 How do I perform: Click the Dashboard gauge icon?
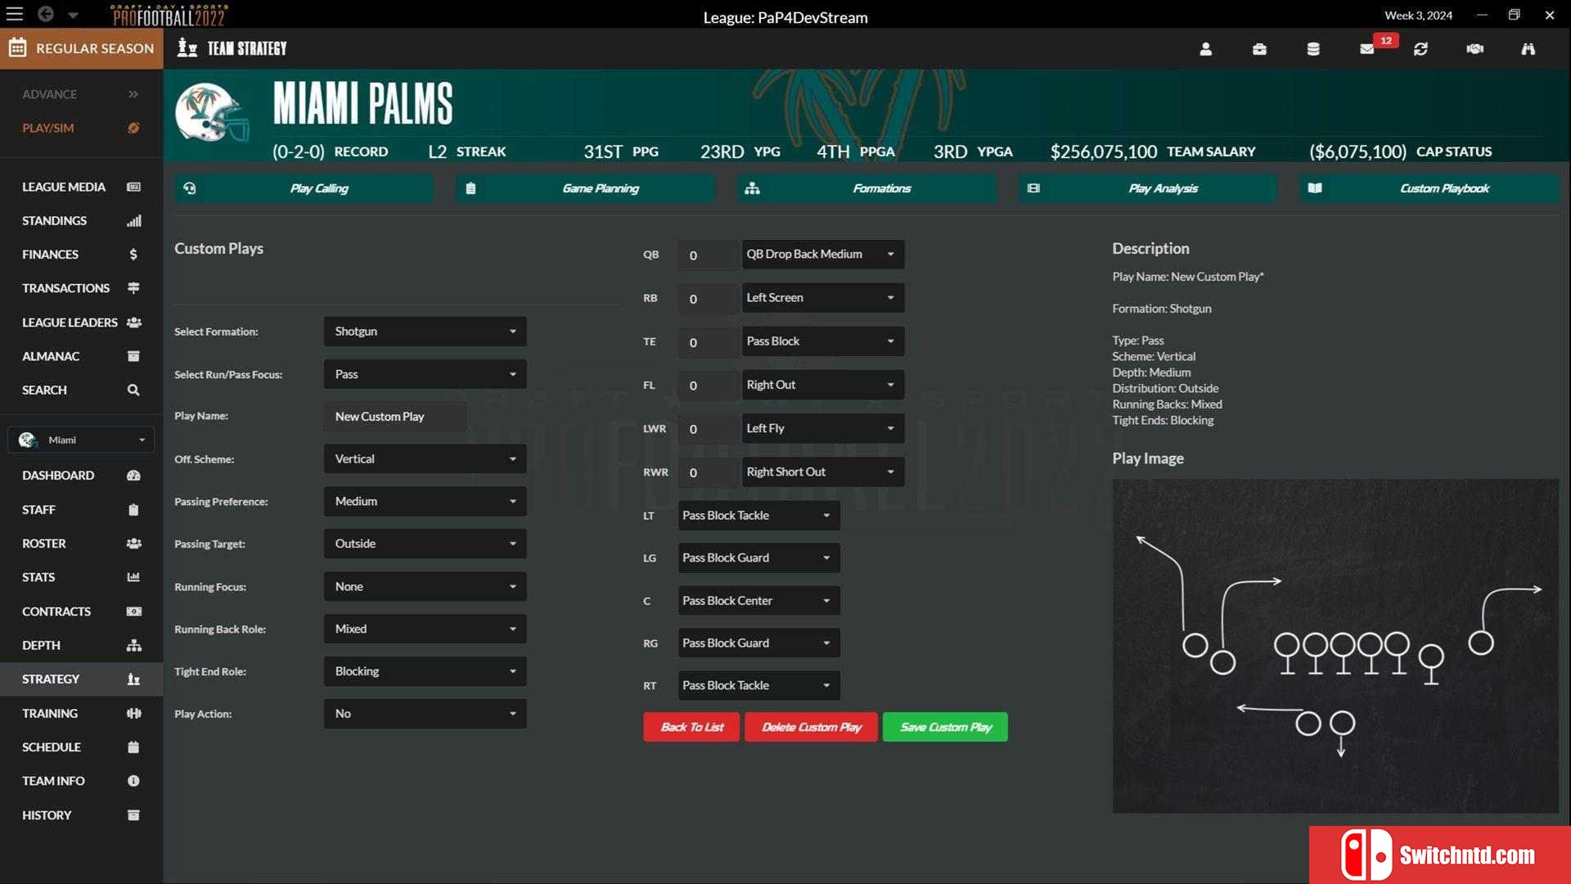(133, 476)
